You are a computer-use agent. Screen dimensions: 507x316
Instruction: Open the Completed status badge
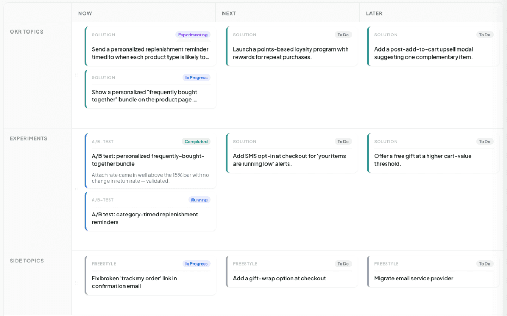[196, 142]
